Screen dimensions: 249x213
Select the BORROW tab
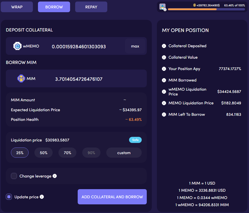pyautogui.click(x=54, y=7)
